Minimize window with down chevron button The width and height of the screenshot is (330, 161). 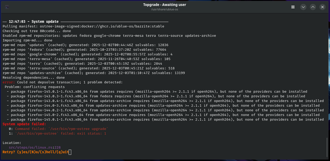(303, 7)
